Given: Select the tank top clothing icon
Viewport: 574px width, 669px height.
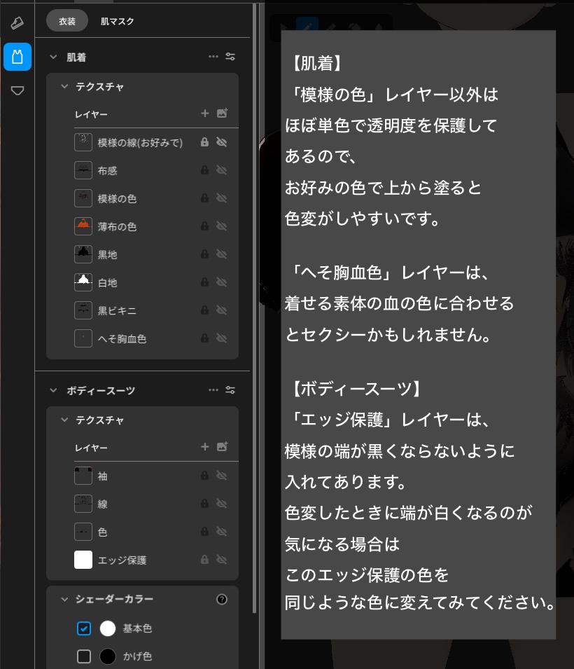Looking at the screenshot, I should 17,57.
